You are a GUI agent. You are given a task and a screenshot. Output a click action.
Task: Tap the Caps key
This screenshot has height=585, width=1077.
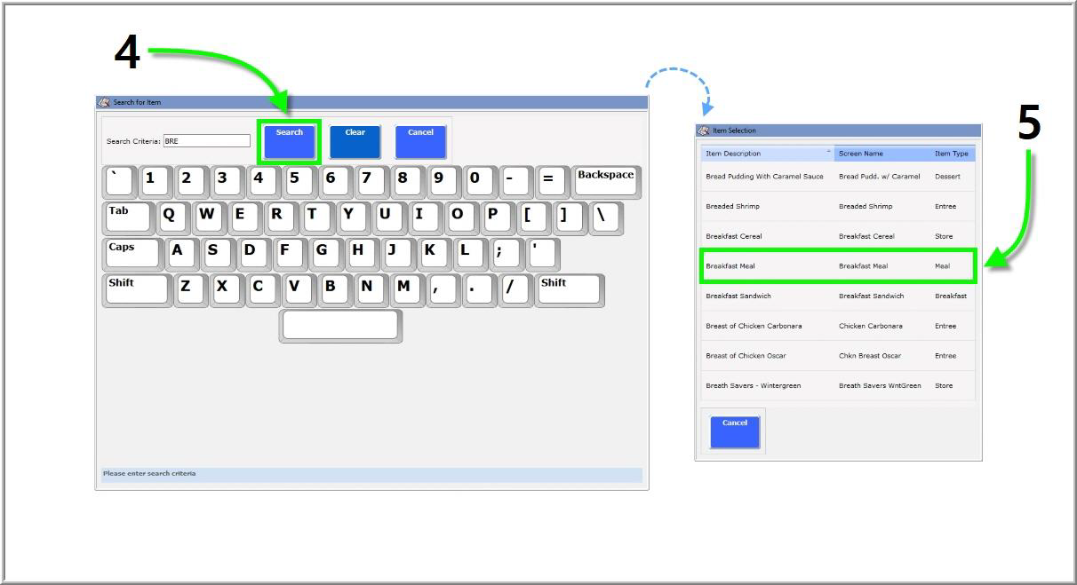click(x=132, y=254)
